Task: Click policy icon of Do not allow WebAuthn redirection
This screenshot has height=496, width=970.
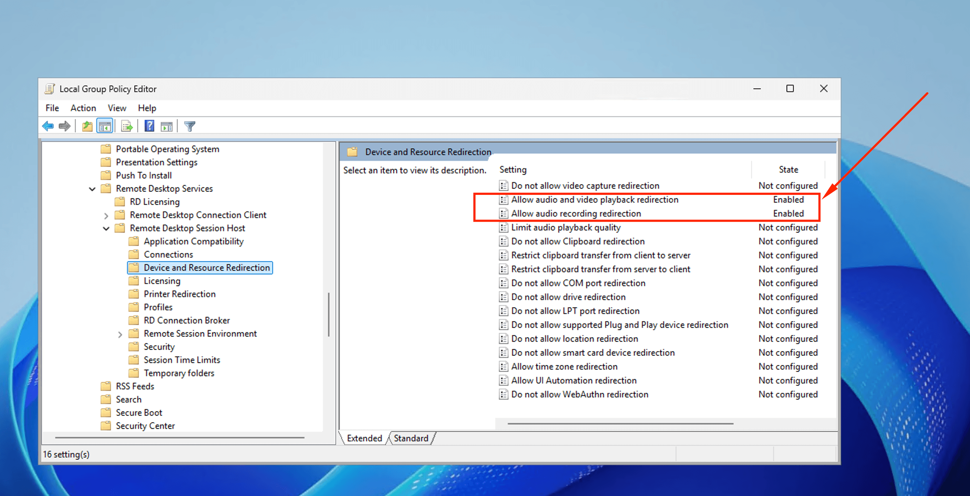Action: click(x=503, y=395)
